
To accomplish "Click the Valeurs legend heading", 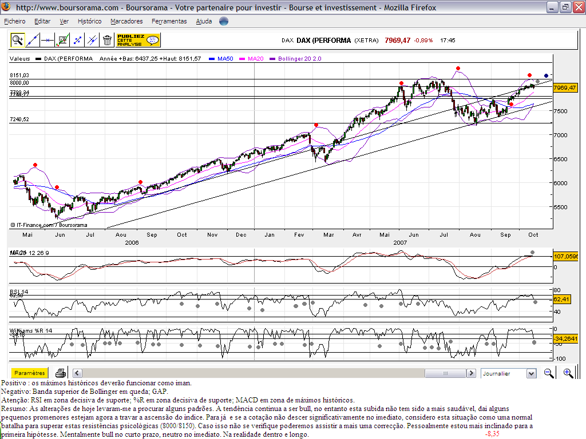I will pyautogui.click(x=20, y=59).
